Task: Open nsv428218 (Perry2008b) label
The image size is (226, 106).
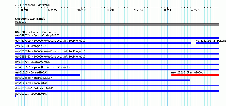Action: coord(188,72)
